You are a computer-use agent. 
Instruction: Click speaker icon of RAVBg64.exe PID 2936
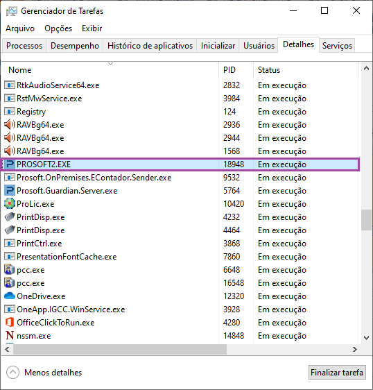[10, 125]
